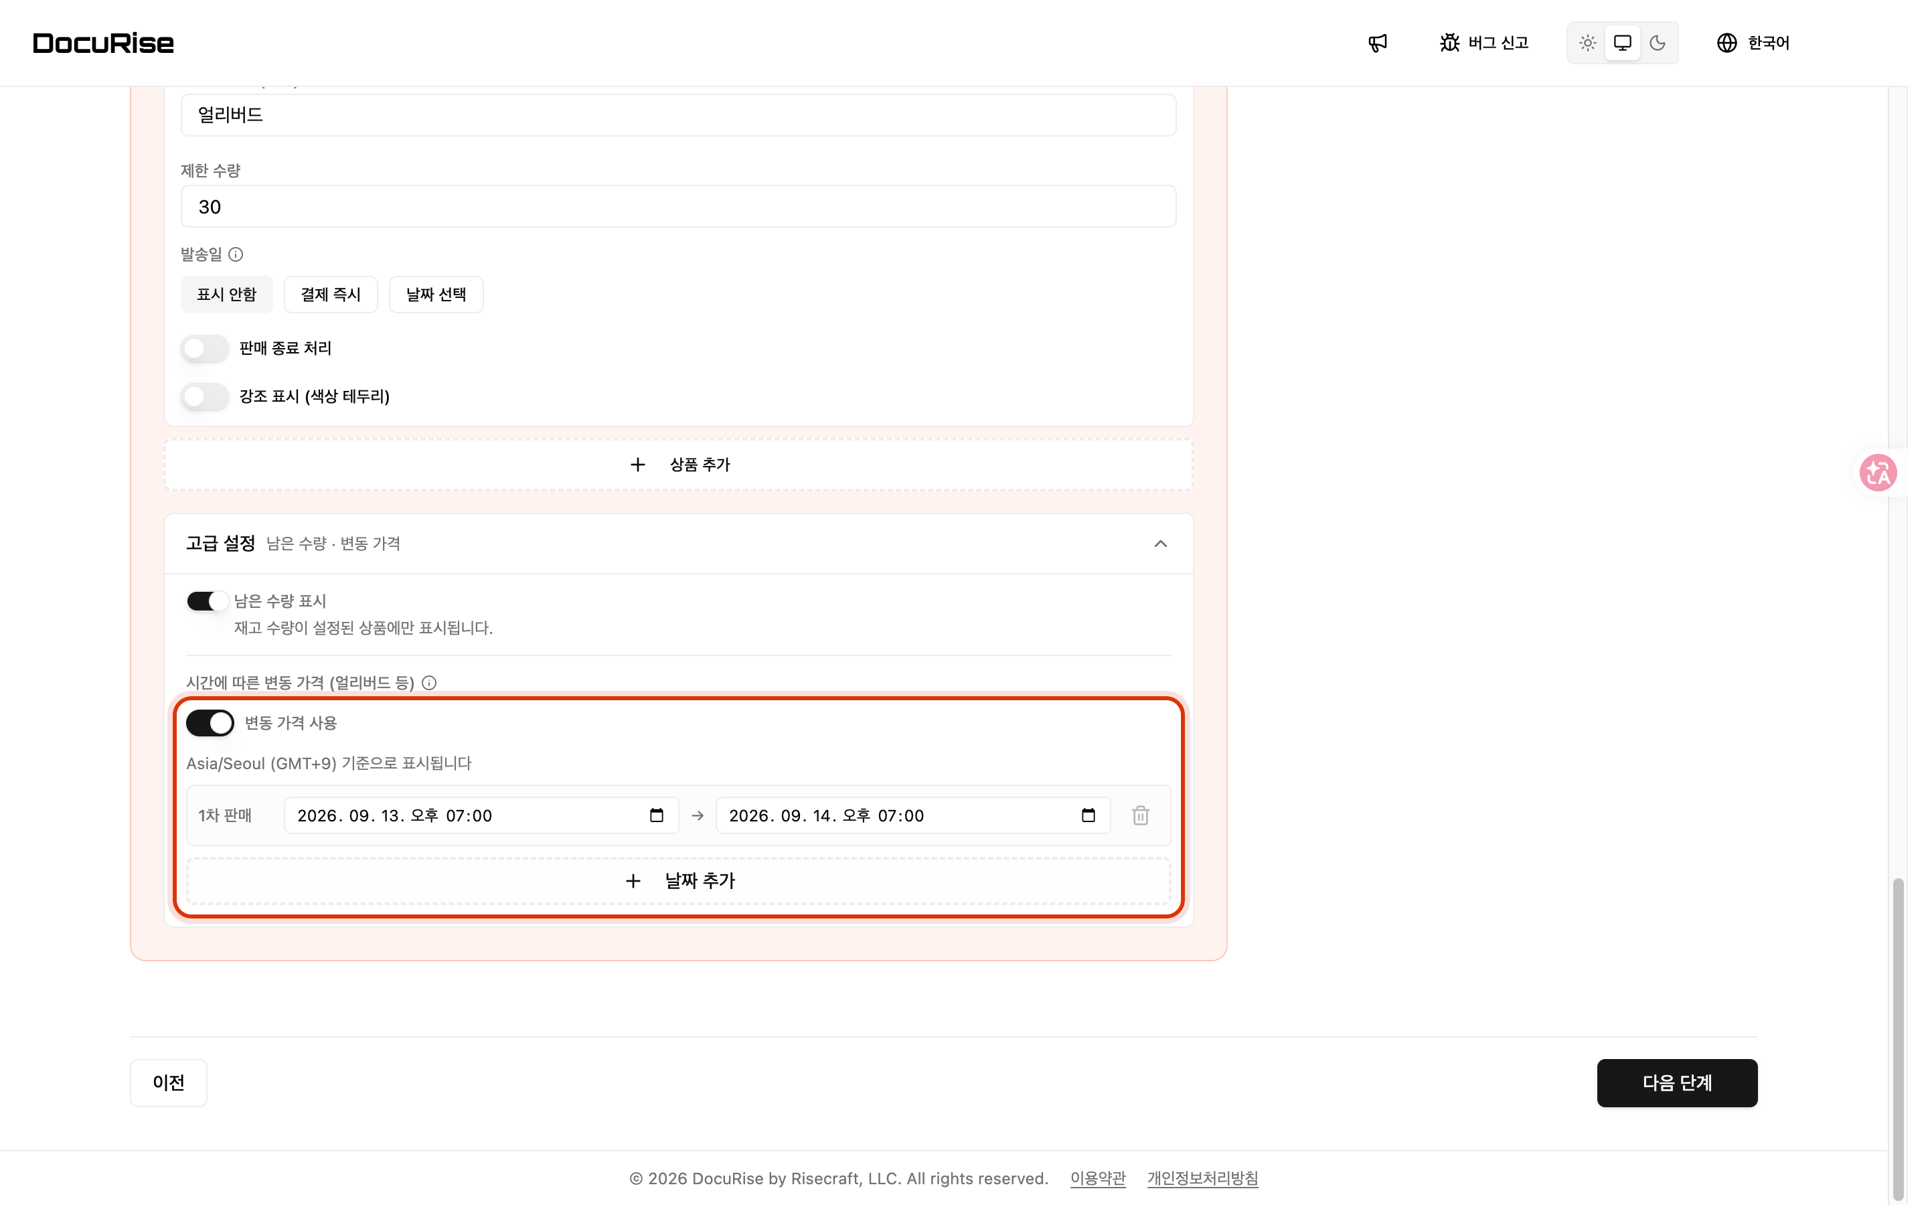Proceed with 다음 단계 button
The image size is (1928, 1205).
1676,1082
